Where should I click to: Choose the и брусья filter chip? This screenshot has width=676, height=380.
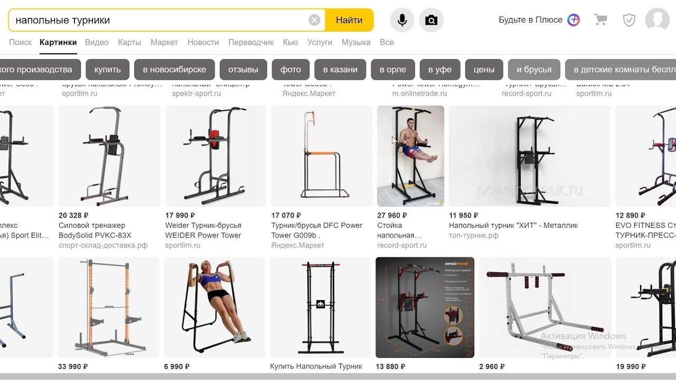(534, 70)
